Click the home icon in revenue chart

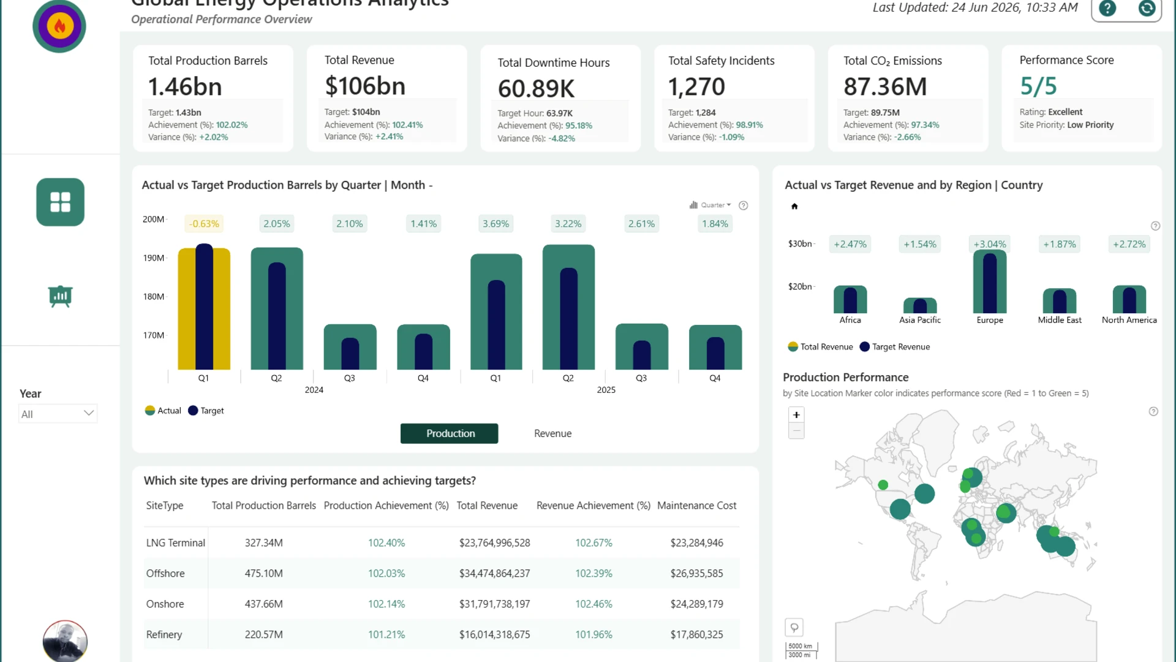[794, 207]
